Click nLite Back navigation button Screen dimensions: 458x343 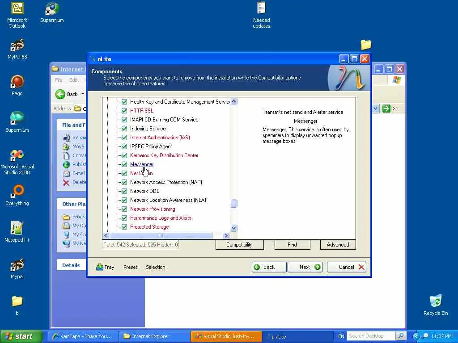[x=269, y=267]
